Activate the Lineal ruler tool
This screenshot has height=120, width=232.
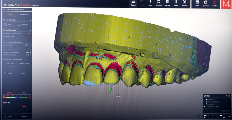(x=176, y=3)
